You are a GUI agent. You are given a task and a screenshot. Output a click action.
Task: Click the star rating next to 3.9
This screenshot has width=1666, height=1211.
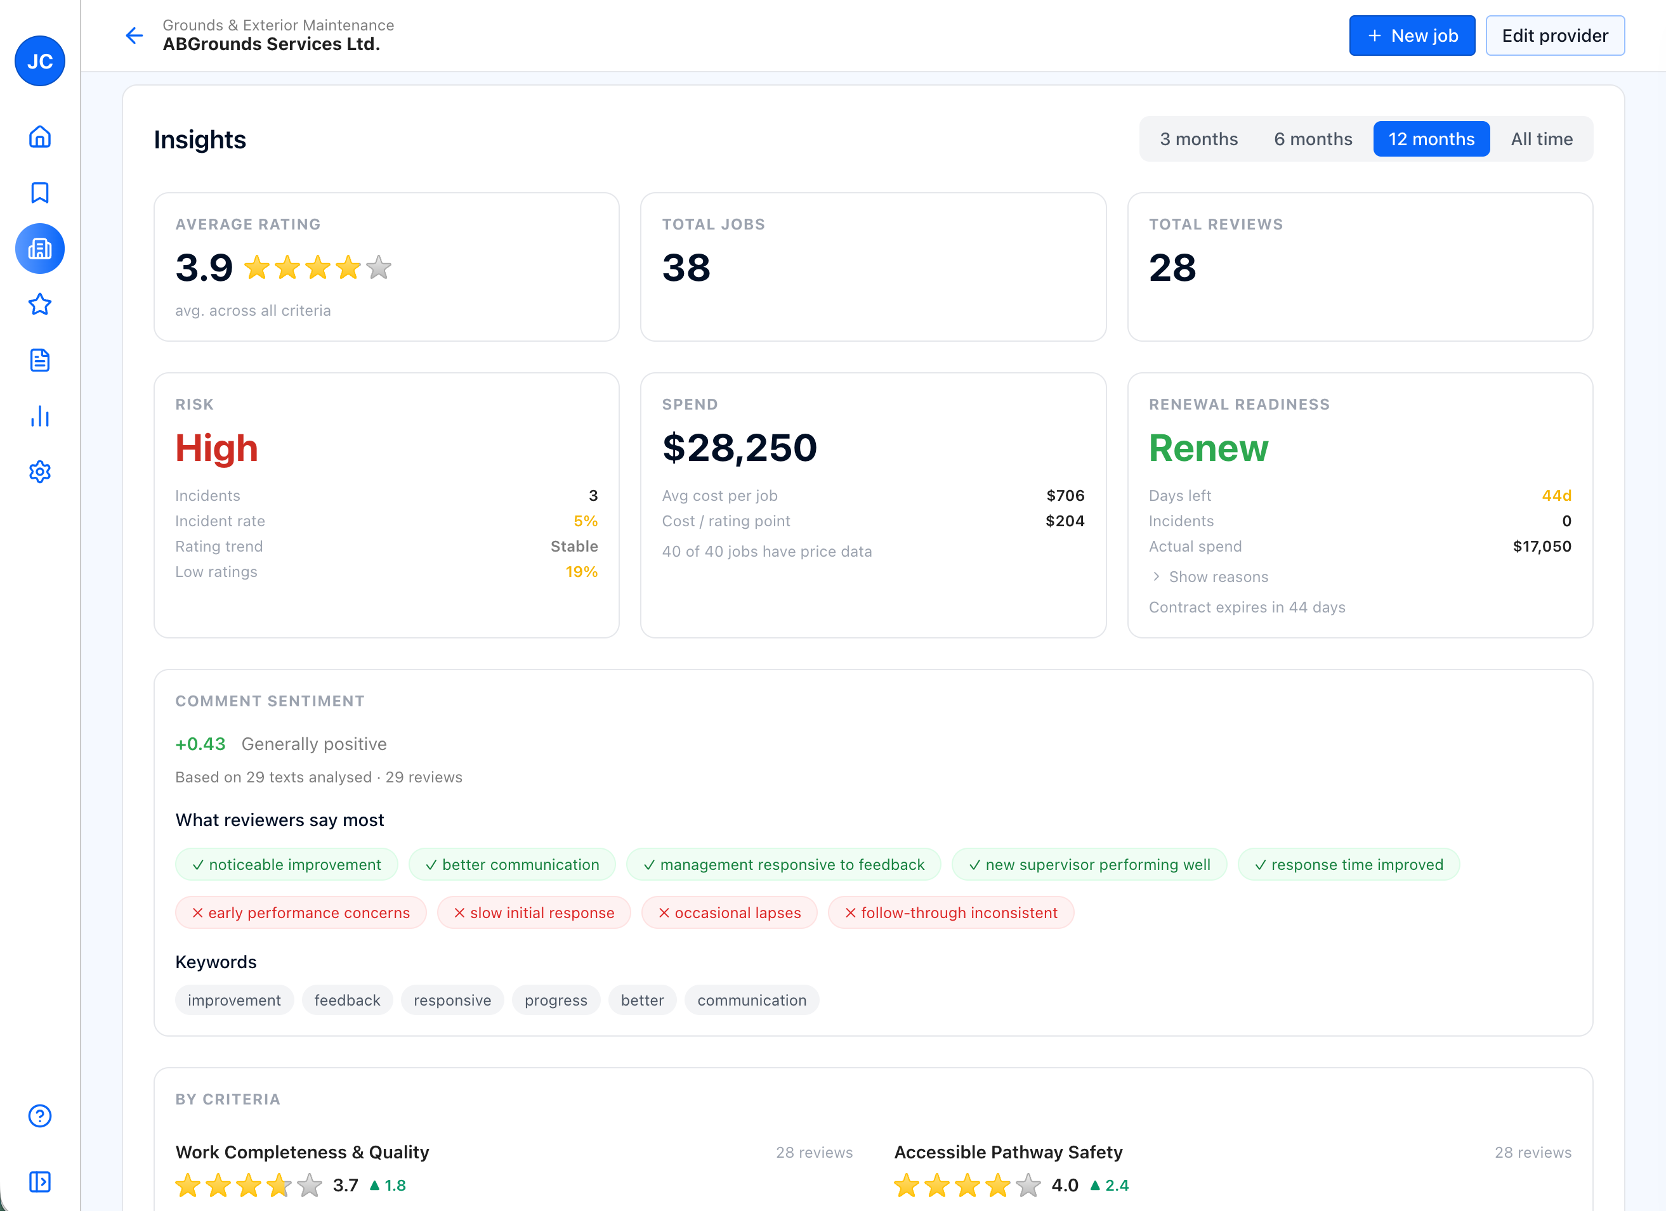coord(317,267)
